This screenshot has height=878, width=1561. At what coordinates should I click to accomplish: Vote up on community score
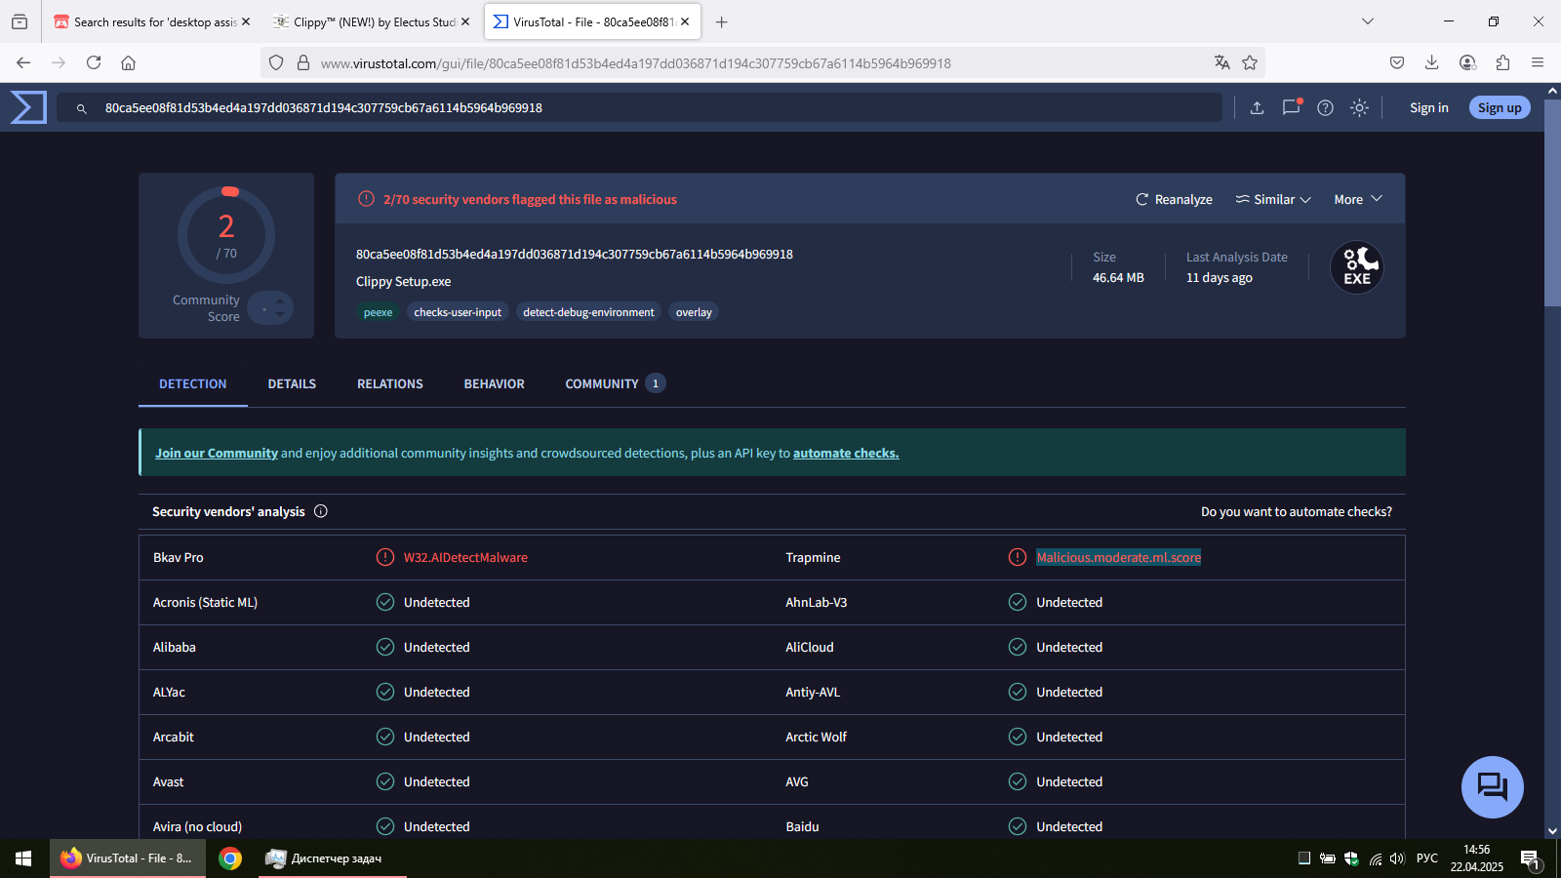pyautogui.click(x=280, y=301)
